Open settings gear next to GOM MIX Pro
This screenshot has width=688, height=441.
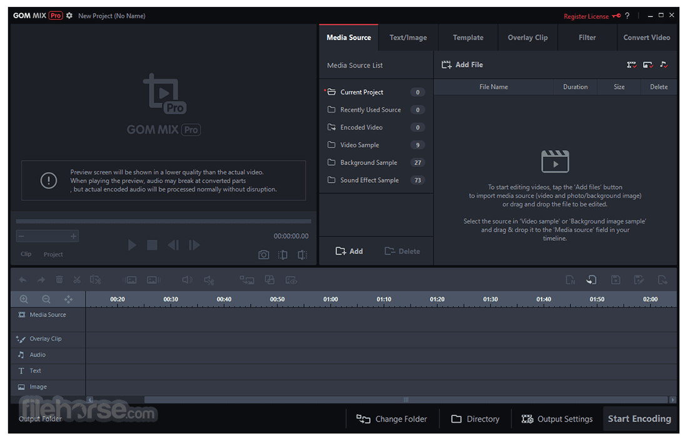coord(69,16)
